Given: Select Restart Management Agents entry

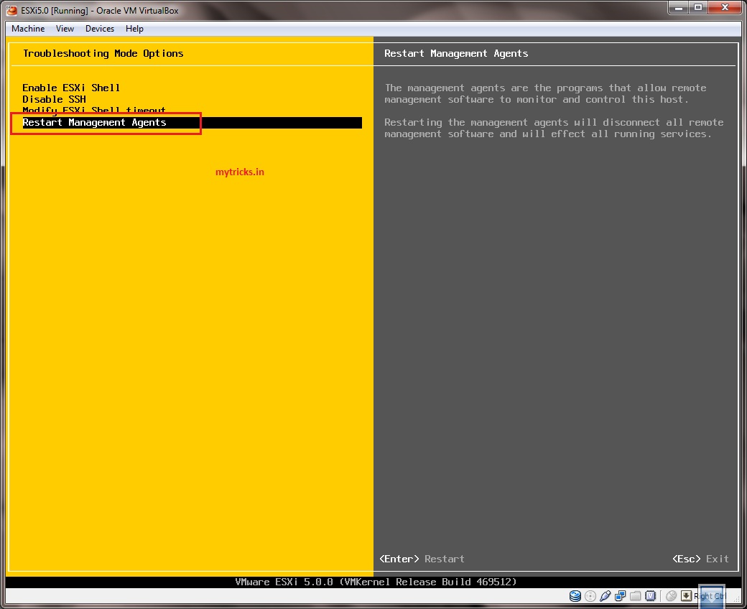Looking at the screenshot, I should coord(192,122).
